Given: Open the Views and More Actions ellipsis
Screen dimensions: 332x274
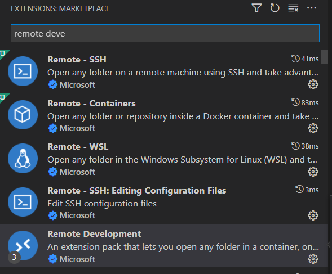Looking at the screenshot, I should [312, 8].
